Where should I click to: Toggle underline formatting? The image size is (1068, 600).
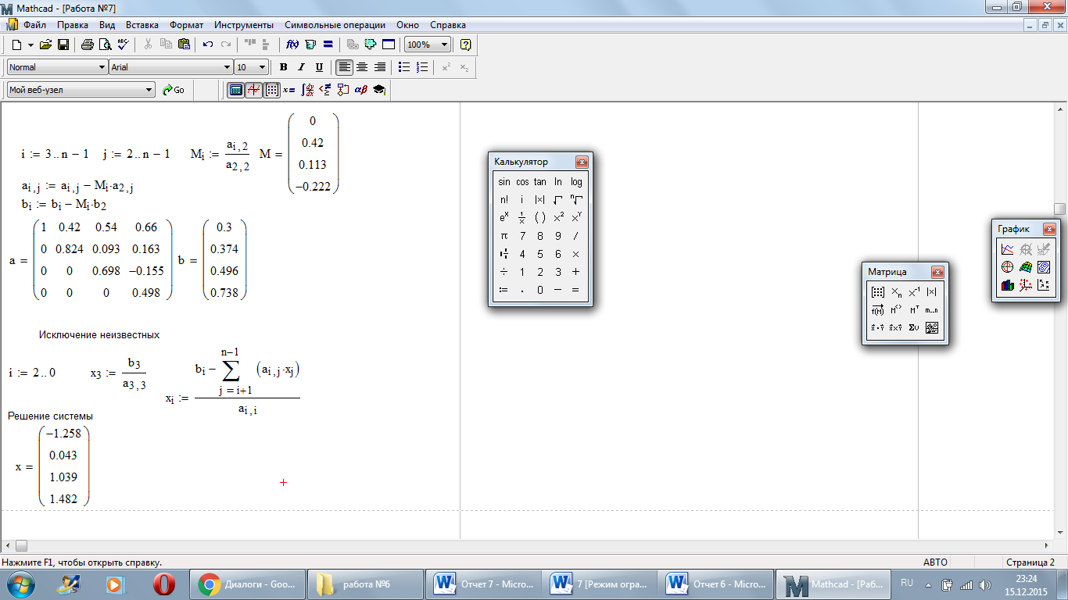319,67
